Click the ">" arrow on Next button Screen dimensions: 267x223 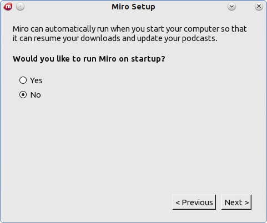click(246, 202)
